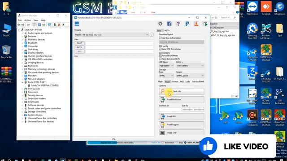Image resolution: width=287 pixels, height=161 pixels.
Task: Click Read BIN button
Action: (x=182, y=116)
